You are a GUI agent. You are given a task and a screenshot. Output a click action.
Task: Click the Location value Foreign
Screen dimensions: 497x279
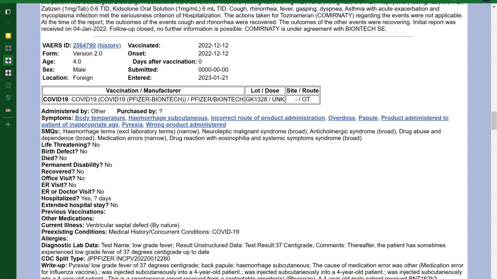pos(83,77)
